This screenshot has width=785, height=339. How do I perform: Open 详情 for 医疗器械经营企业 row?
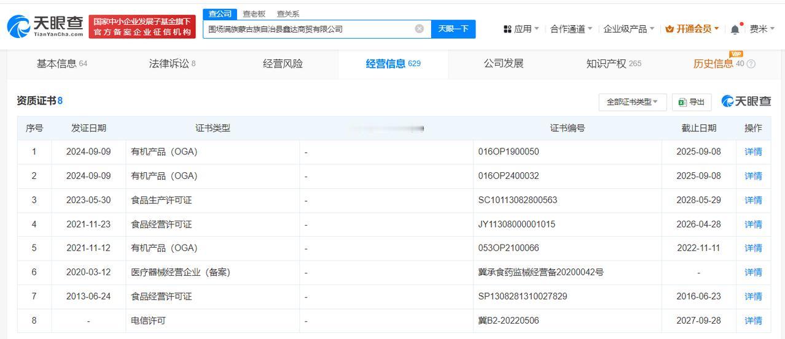click(753, 272)
